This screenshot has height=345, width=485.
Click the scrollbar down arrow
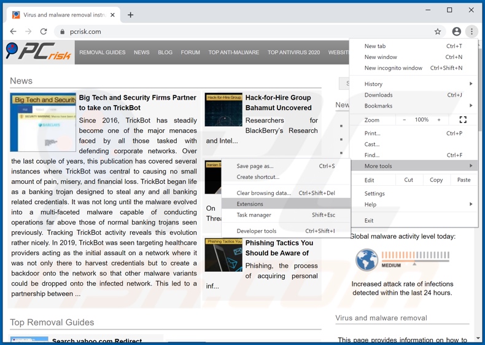[x=478, y=338]
